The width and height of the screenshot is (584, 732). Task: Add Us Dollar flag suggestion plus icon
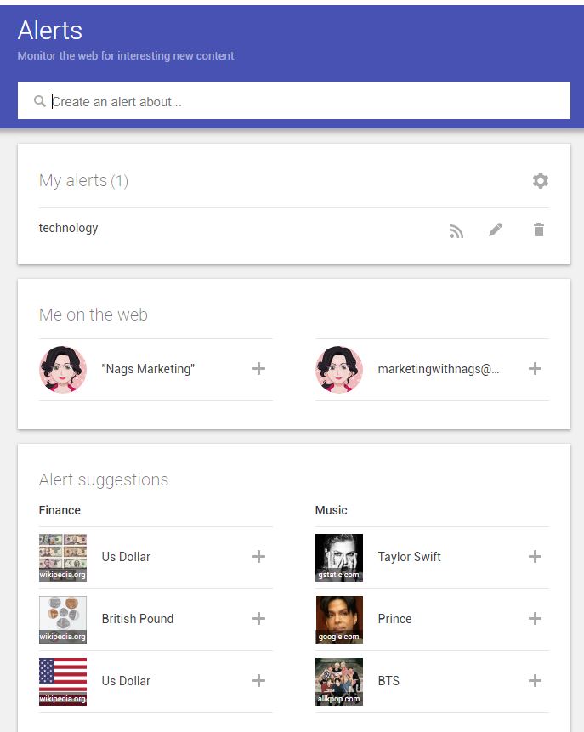coord(258,681)
